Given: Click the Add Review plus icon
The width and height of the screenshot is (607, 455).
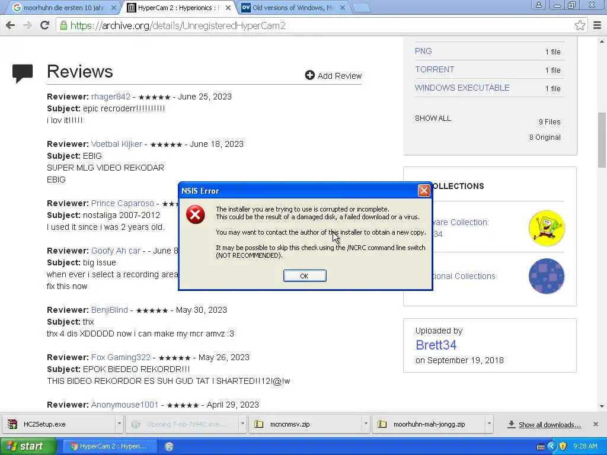Looking at the screenshot, I should click(x=309, y=75).
